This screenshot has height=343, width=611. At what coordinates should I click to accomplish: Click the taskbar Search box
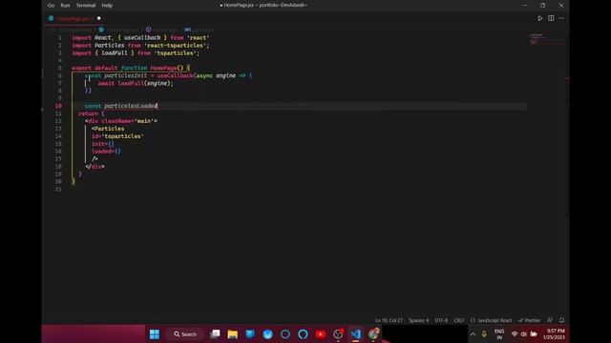point(185,334)
